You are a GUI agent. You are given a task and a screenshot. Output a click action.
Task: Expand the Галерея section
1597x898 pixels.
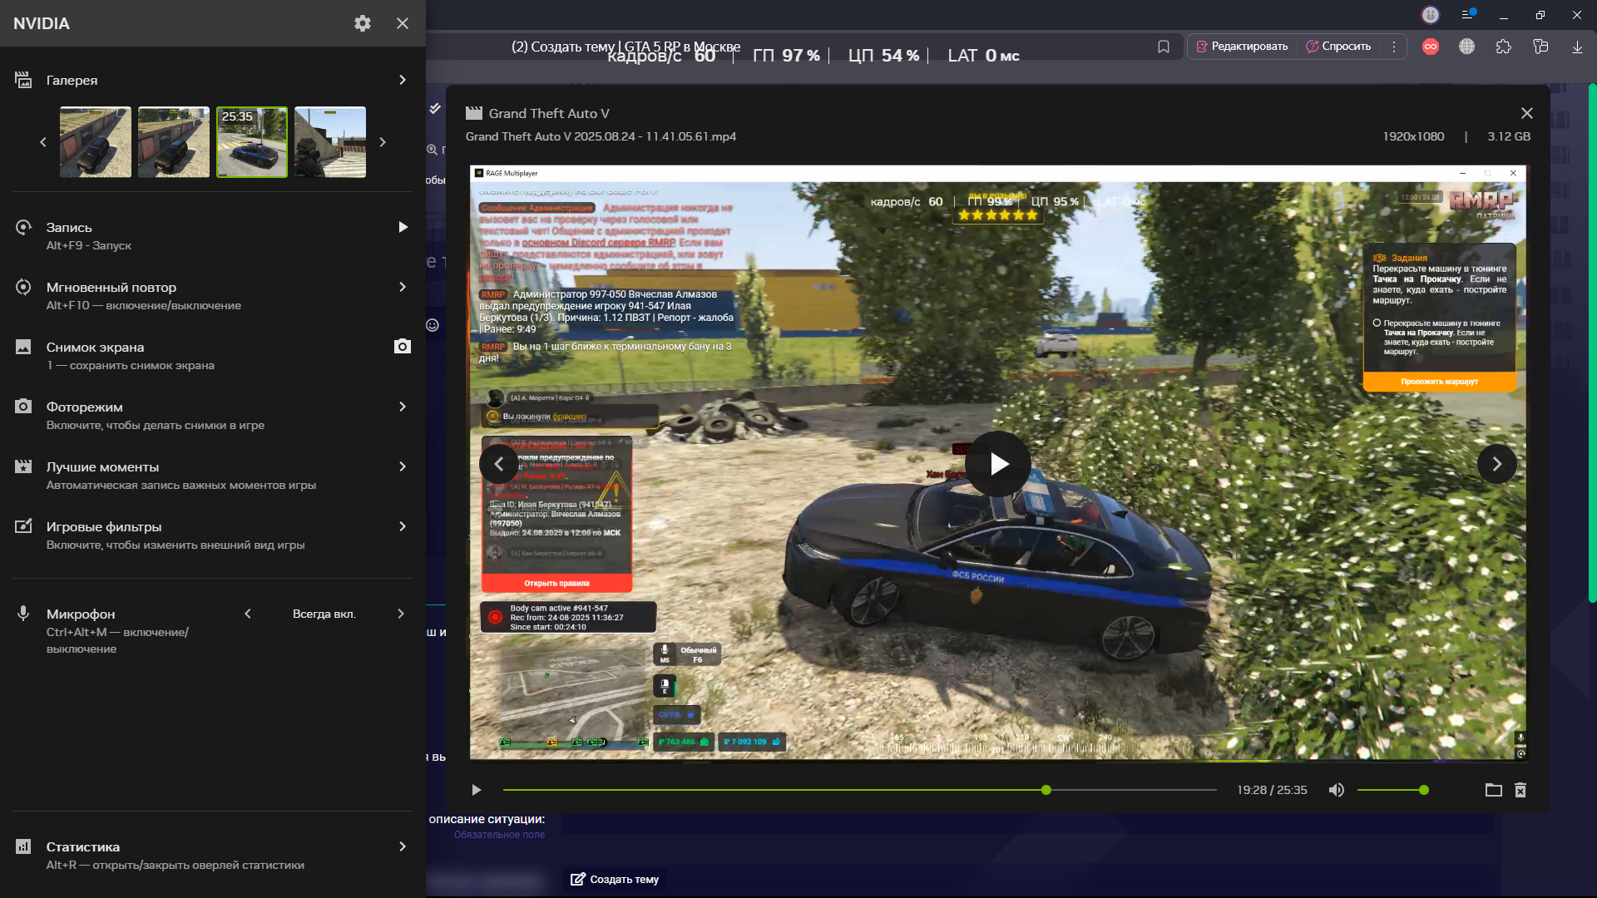[x=402, y=80]
